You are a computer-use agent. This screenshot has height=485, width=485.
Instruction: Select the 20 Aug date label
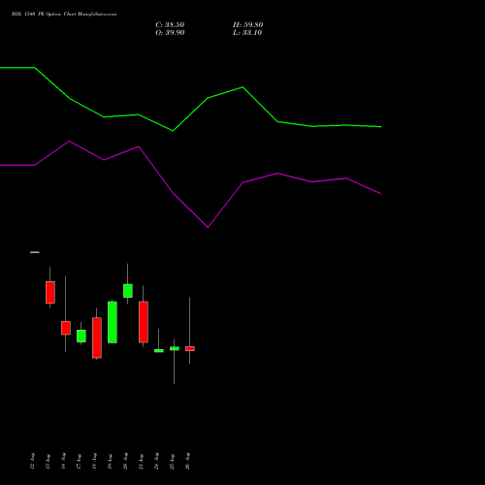[x=125, y=461]
